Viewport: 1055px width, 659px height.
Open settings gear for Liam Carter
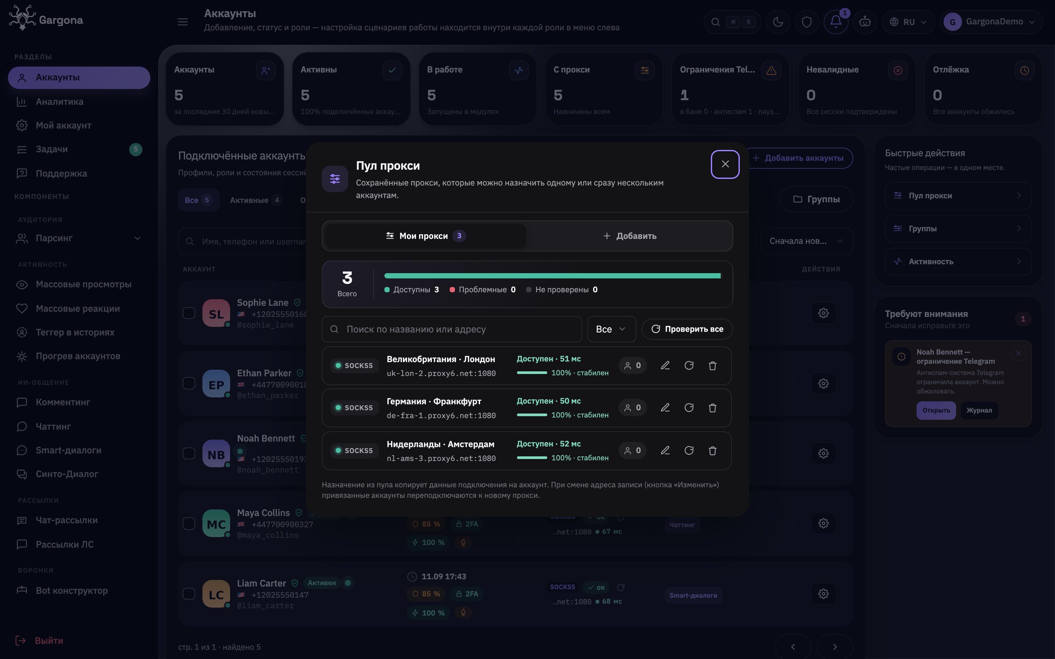(823, 594)
